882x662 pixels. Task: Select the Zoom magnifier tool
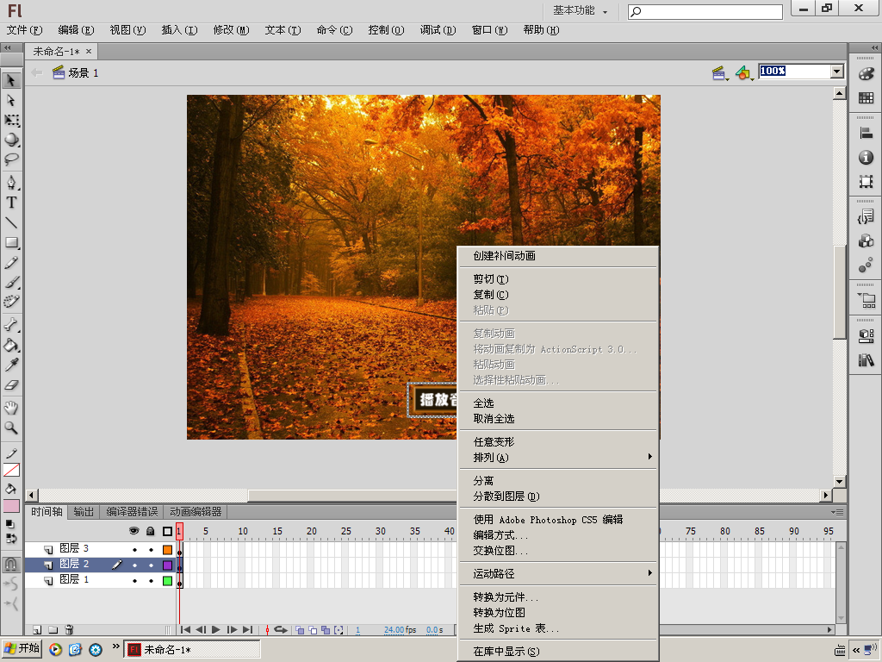click(x=11, y=428)
